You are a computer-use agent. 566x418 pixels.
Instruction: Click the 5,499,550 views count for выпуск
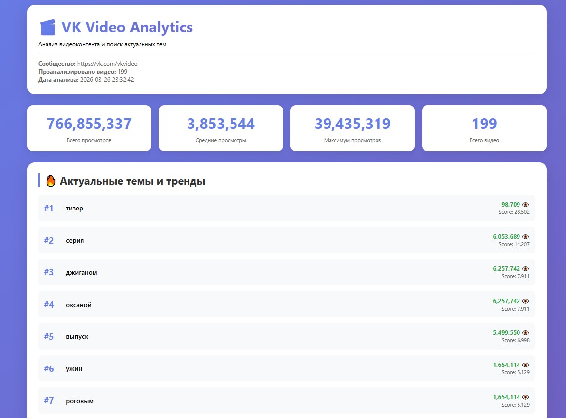pyautogui.click(x=506, y=333)
